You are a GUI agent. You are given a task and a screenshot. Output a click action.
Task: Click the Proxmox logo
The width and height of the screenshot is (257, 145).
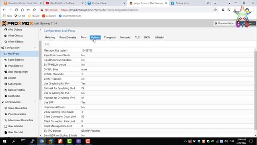pyautogui.click(x=17, y=23)
